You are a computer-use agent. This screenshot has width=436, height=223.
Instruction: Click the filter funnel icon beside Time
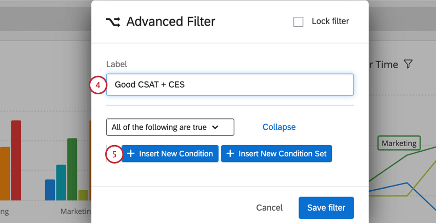(408, 65)
